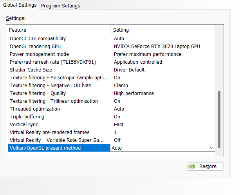Click the Triple buffering feature row
Viewport: 240px width, 195px height.
27,117
